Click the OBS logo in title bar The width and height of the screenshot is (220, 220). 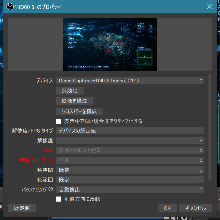coord(10,7)
